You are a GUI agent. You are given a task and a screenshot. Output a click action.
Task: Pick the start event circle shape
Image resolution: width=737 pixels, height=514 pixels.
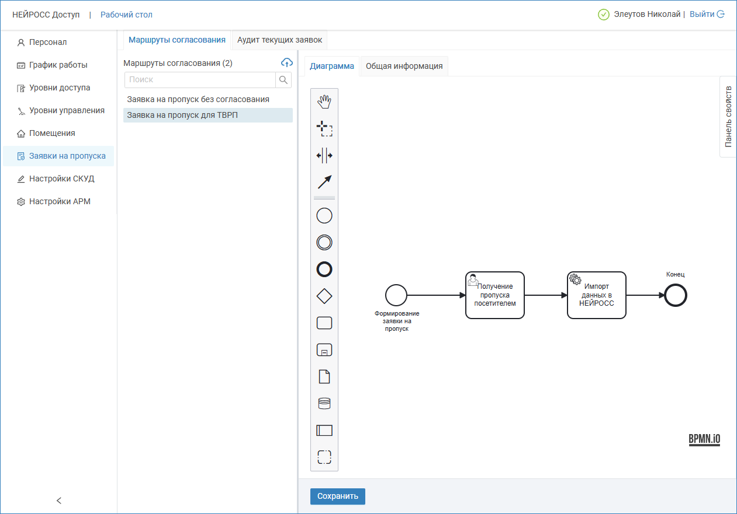324,216
